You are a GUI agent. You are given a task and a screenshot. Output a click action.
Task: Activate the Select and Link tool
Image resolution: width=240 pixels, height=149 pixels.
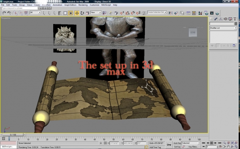point(15,13)
